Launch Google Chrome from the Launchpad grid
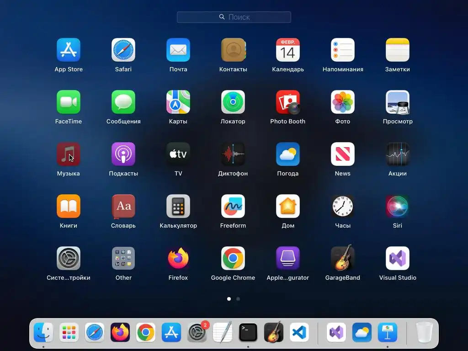The image size is (468, 351). click(x=233, y=258)
